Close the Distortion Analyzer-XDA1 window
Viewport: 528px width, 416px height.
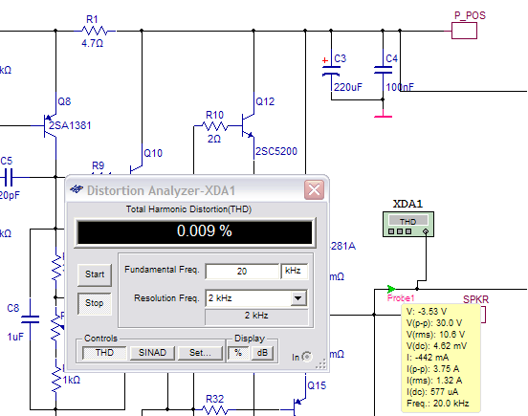314,189
